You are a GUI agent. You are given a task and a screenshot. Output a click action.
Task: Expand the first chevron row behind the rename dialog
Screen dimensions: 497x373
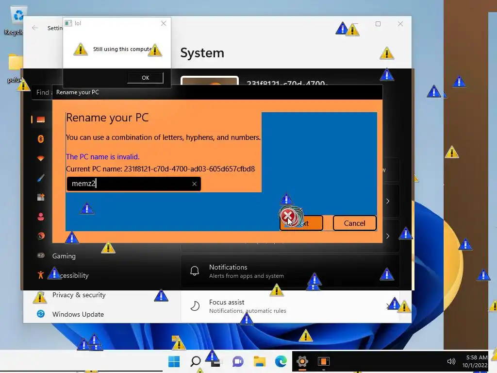(x=388, y=201)
